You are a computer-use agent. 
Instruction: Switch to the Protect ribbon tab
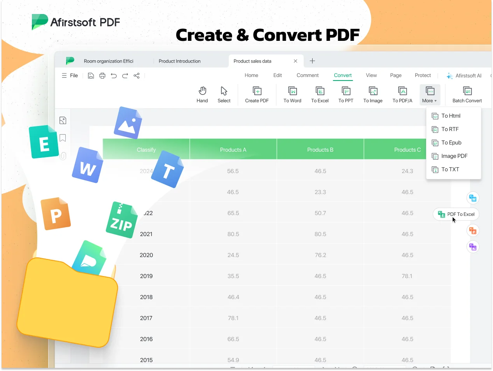point(423,75)
